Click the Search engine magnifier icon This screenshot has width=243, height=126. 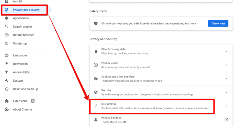[7, 27]
